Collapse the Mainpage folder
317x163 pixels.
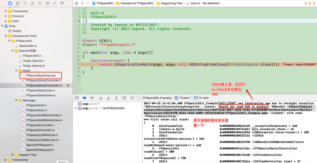pos(16,100)
